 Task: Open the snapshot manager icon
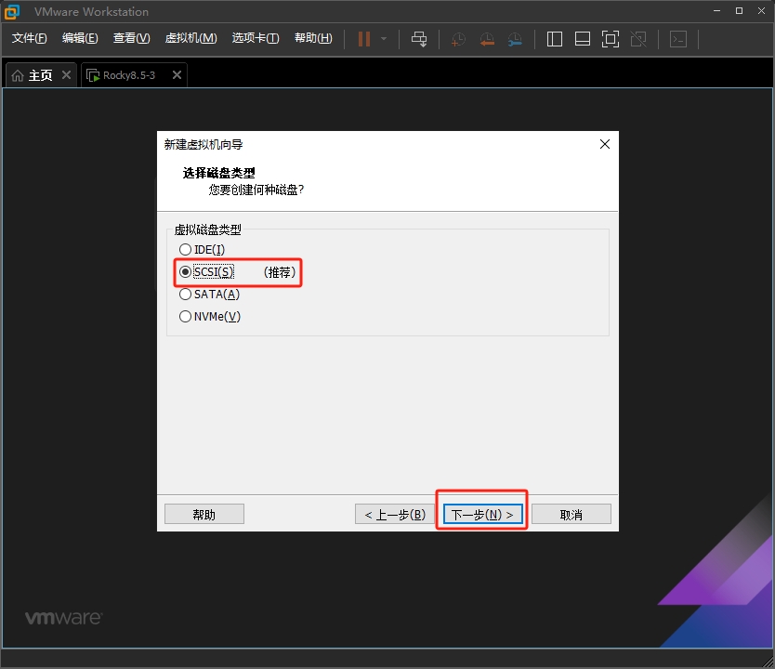point(515,39)
